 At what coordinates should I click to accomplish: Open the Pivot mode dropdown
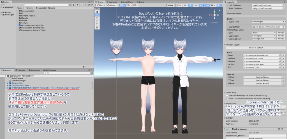(x=101, y=5)
